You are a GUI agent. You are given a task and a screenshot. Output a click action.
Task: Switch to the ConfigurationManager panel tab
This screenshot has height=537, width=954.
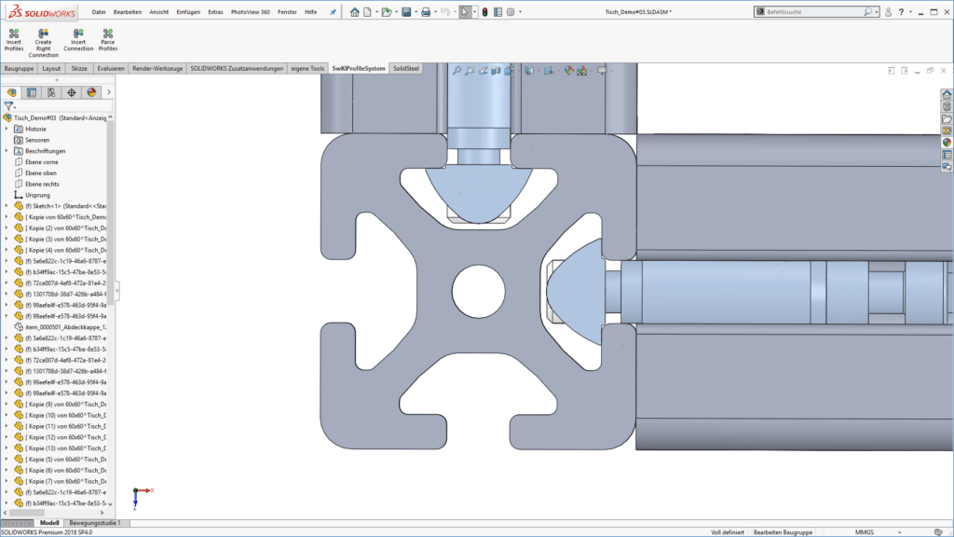(51, 92)
